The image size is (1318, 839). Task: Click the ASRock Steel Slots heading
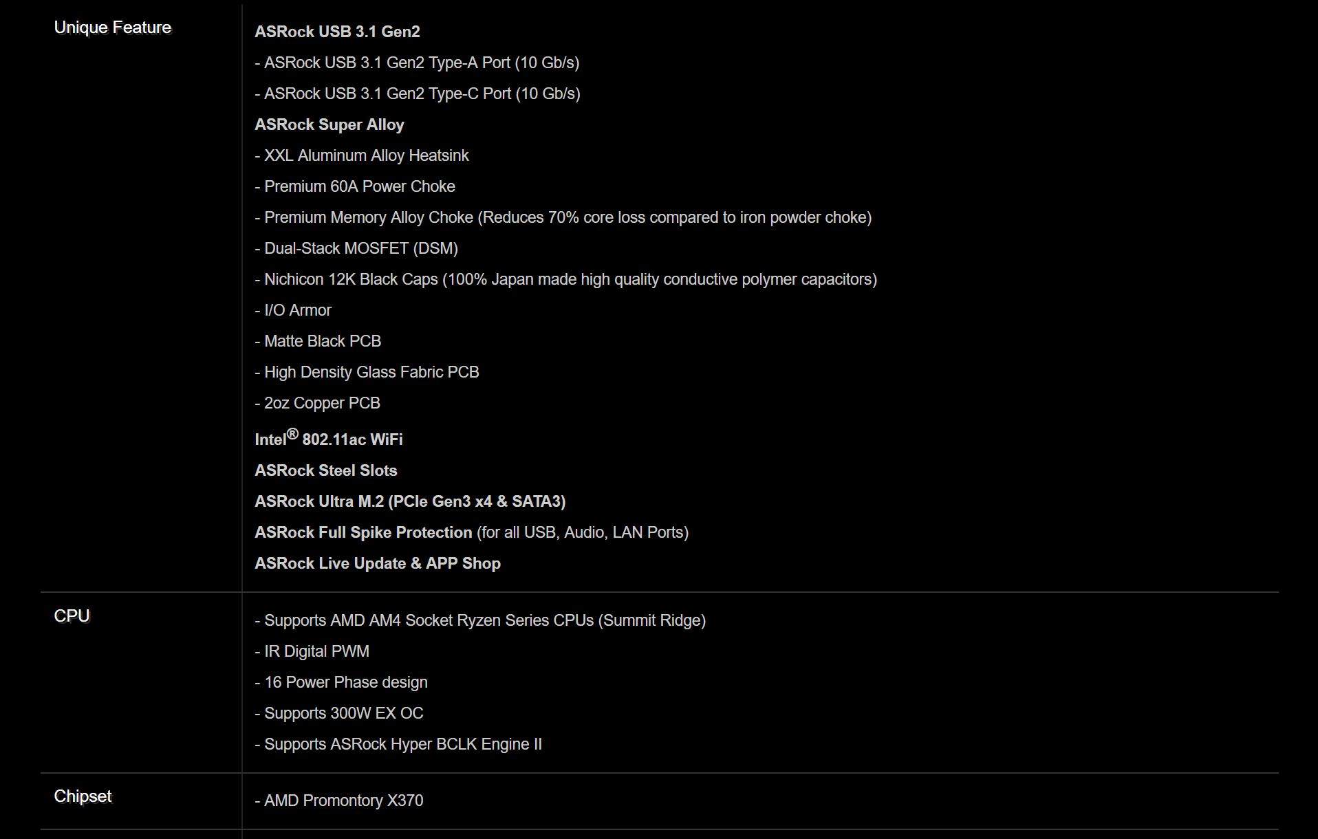tap(326, 470)
